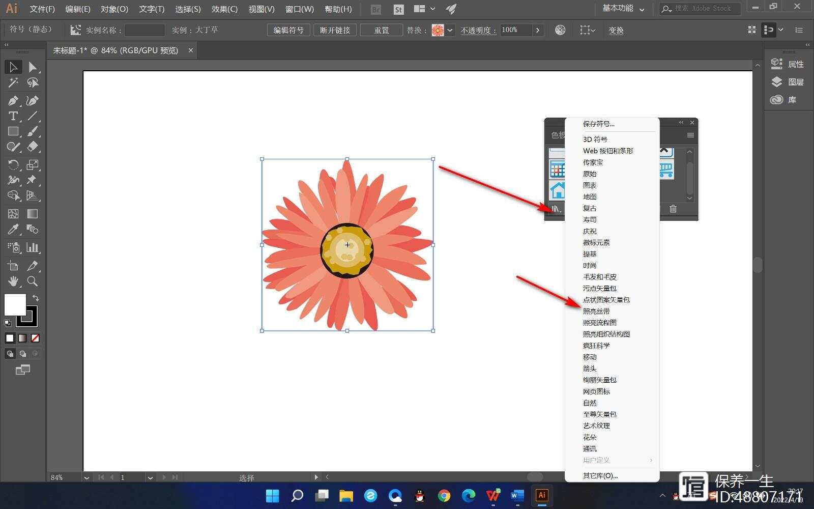Screen dimensions: 814x509
Task: Click the 重置 button
Action: (x=381, y=30)
